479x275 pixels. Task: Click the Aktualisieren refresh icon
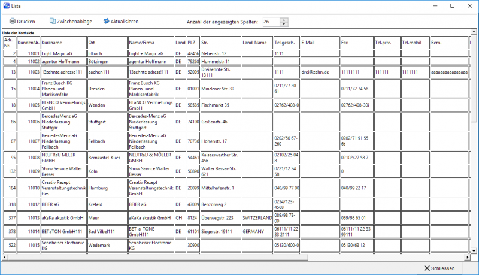pos(106,21)
